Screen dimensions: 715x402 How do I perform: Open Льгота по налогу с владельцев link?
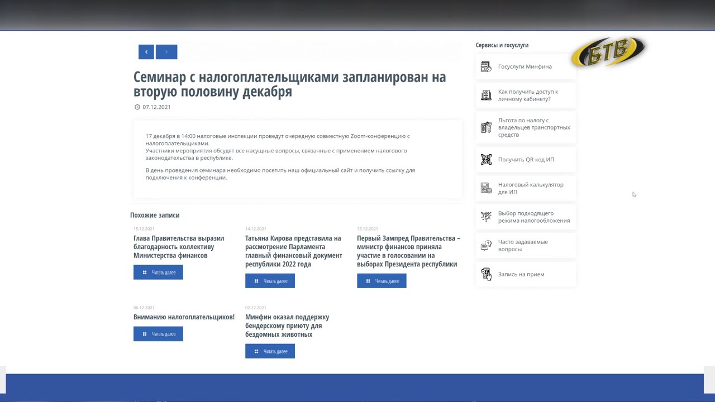point(533,127)
